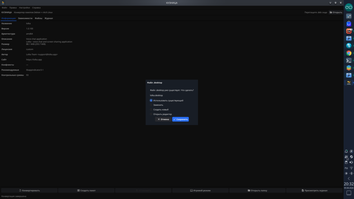Open the infinity-logo launcher at the dock top

pos(349,7)
